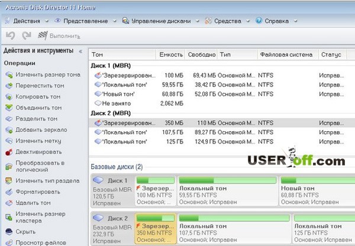The height and width of the screenshot is (246, 355).
Task: Select the 'Копировать том' icon in sidebar
Action: 9,97
